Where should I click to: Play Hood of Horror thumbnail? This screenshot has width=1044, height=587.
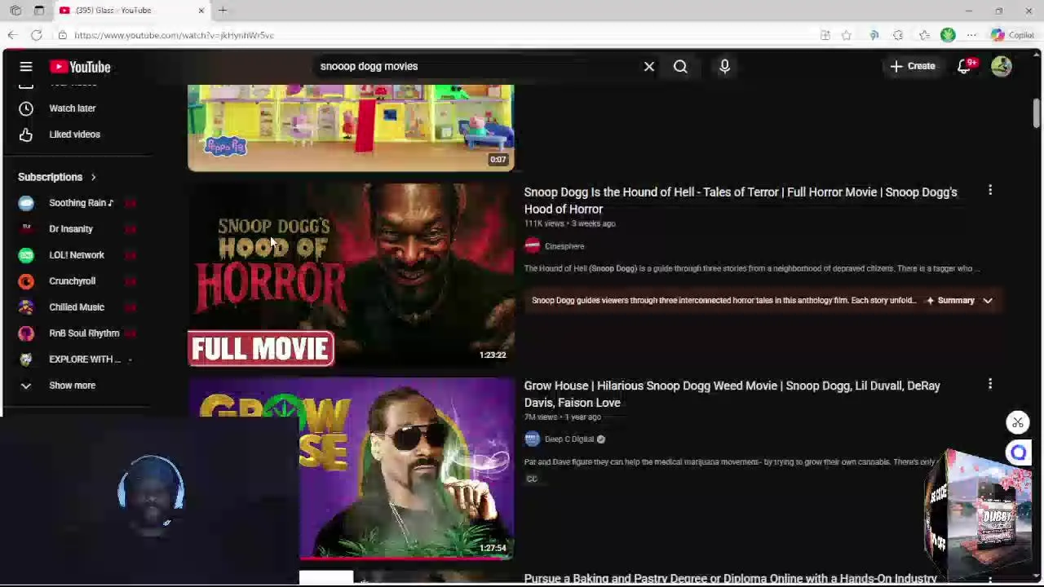(351, 275)
